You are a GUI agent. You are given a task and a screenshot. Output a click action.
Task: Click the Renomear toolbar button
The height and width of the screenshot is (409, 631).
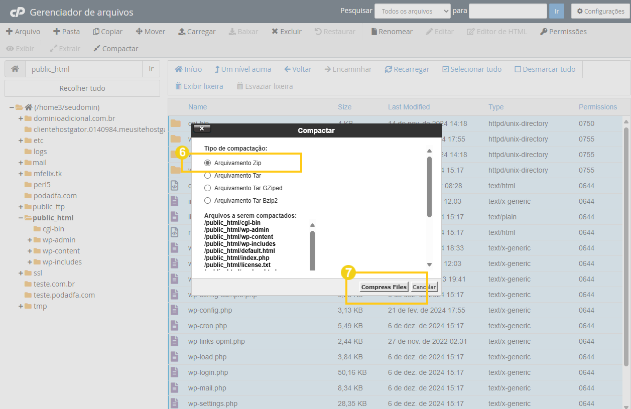[x=392, y=31]
